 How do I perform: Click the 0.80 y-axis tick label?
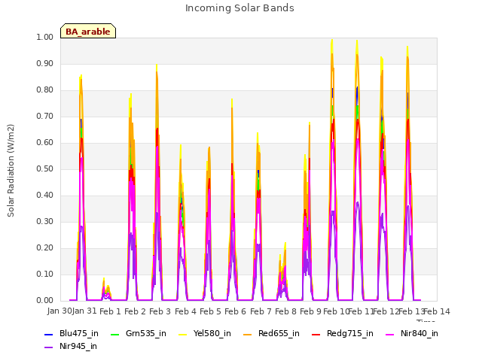(x=45, y=90)
